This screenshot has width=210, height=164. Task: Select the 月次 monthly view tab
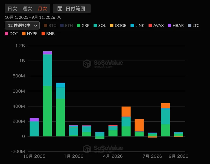(x=42, y=8)
